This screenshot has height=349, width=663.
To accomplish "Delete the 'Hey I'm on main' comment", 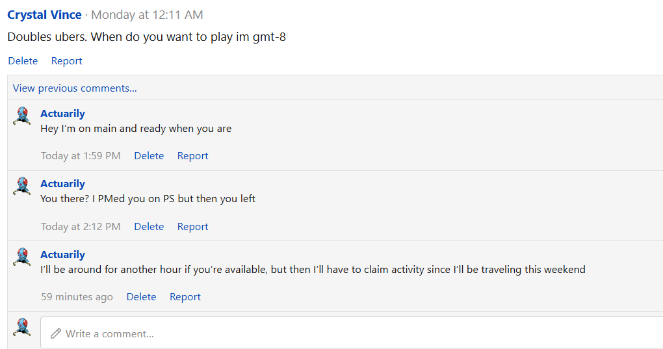I will (149, 156).
